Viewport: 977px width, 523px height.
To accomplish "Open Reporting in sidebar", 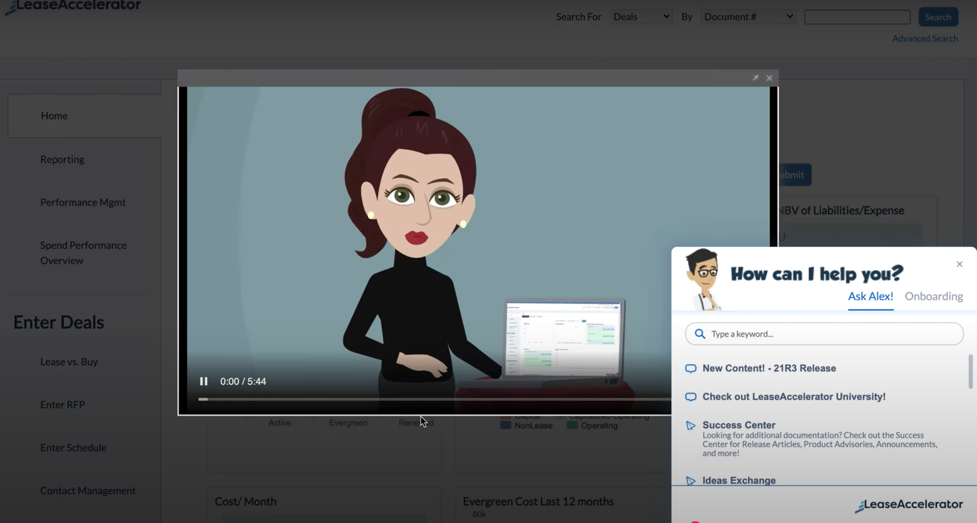I will tap(62, 159).
